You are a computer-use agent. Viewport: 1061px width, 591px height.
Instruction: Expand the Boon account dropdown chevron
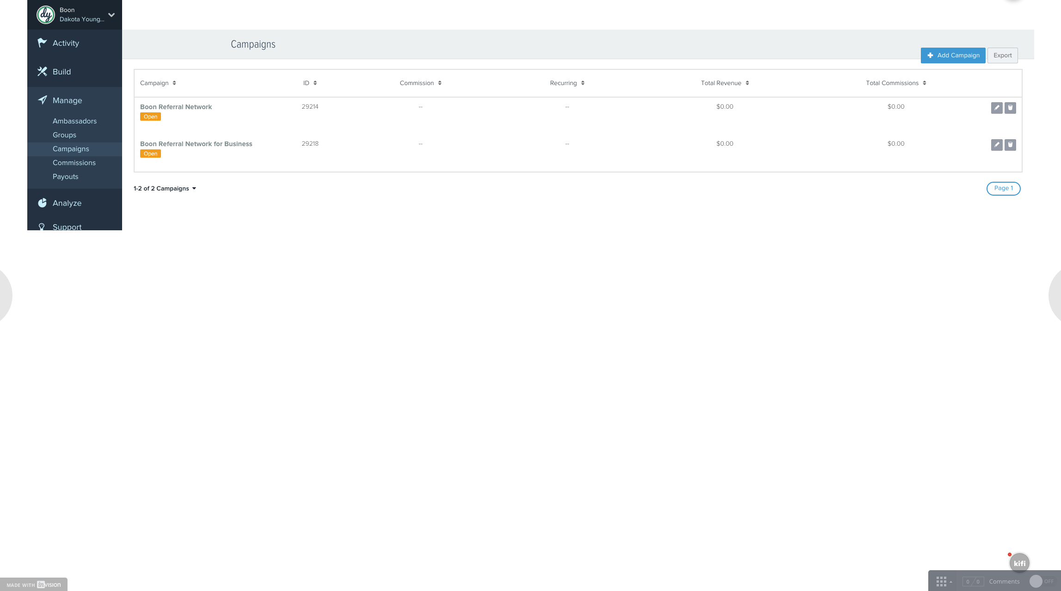[111, 15]
